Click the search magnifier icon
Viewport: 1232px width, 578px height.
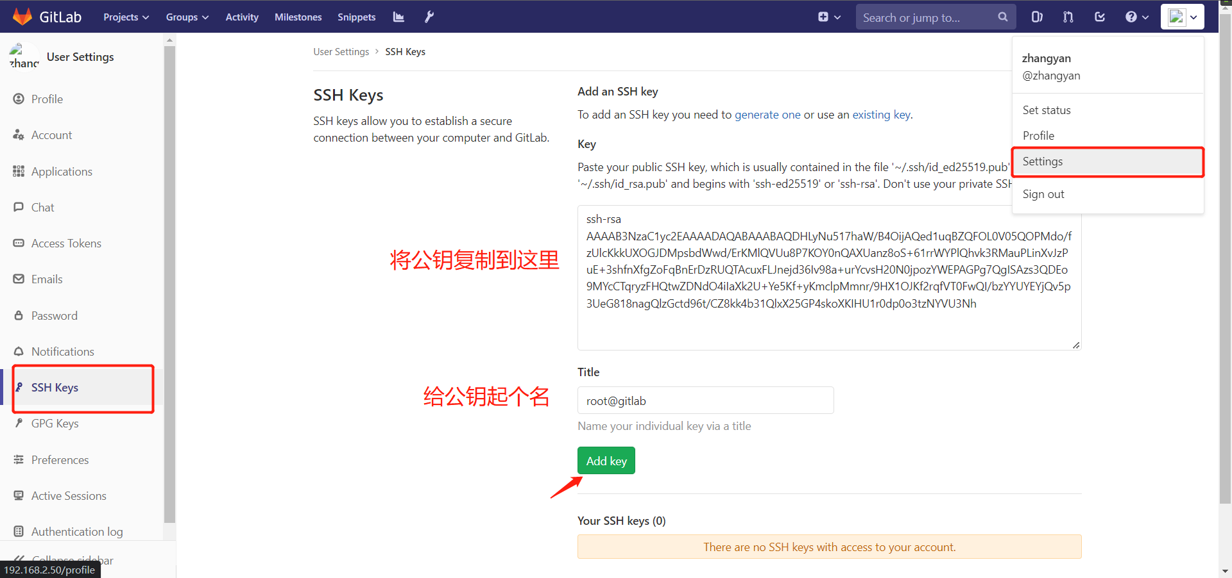pyautogui.click(x=1002, y=17)
